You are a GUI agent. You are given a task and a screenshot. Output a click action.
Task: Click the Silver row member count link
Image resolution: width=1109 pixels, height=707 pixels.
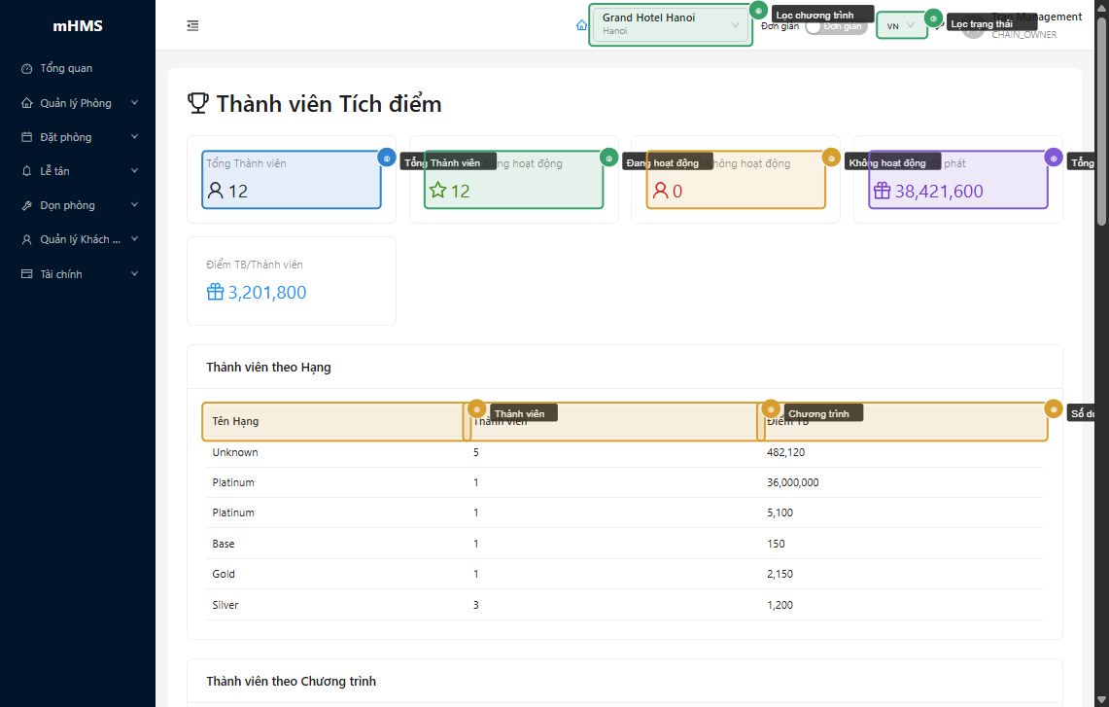(475, 605)
